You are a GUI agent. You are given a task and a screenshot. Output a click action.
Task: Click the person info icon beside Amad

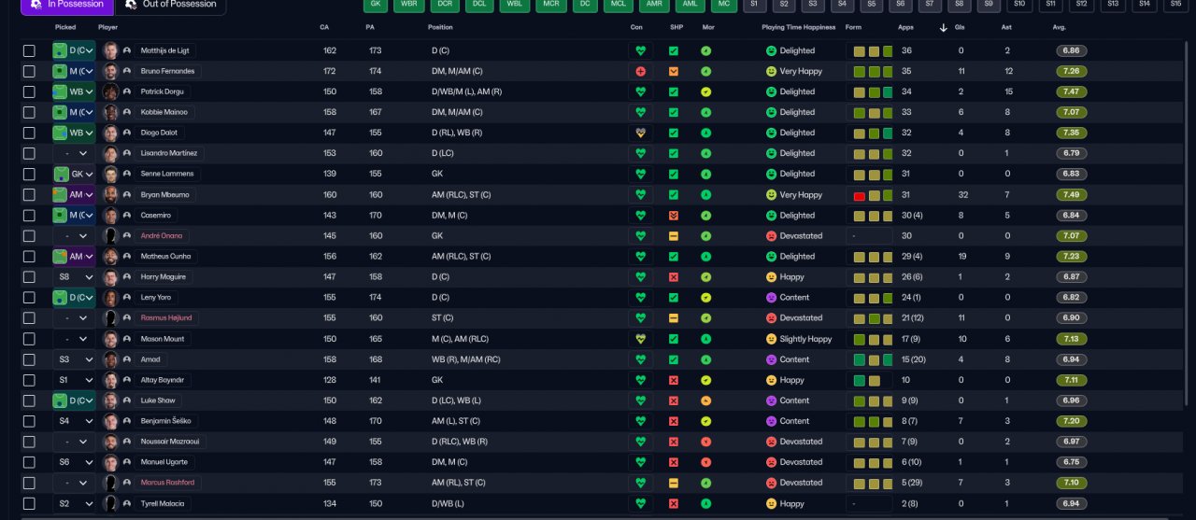pos(127,359)
